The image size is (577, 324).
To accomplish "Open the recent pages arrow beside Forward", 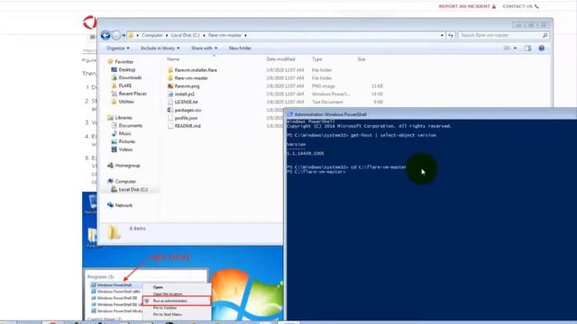I will (124, 36).
